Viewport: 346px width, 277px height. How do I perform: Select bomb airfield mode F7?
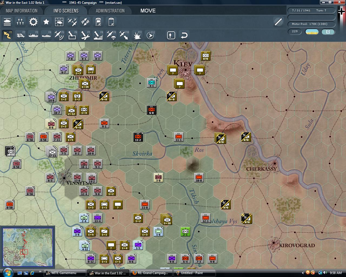point(85,35)
